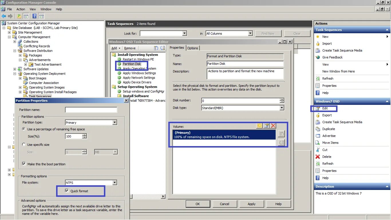Click the volume properties icon
Image resolution: width=391 pixels, height=220 pixels.
pos(266,126)
